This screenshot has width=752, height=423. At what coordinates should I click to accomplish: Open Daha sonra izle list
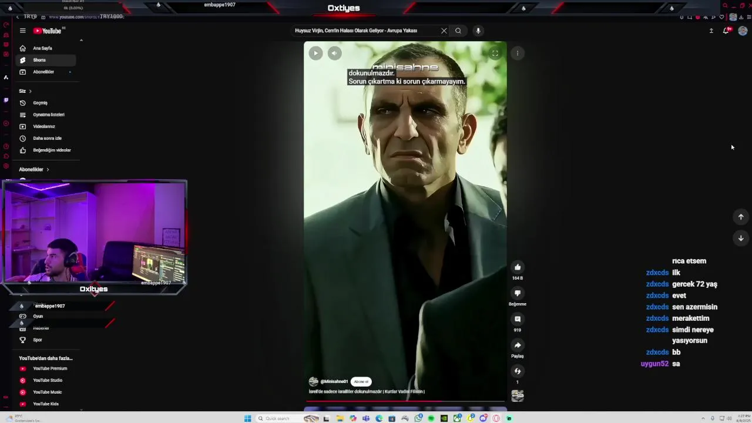(45, 138)
